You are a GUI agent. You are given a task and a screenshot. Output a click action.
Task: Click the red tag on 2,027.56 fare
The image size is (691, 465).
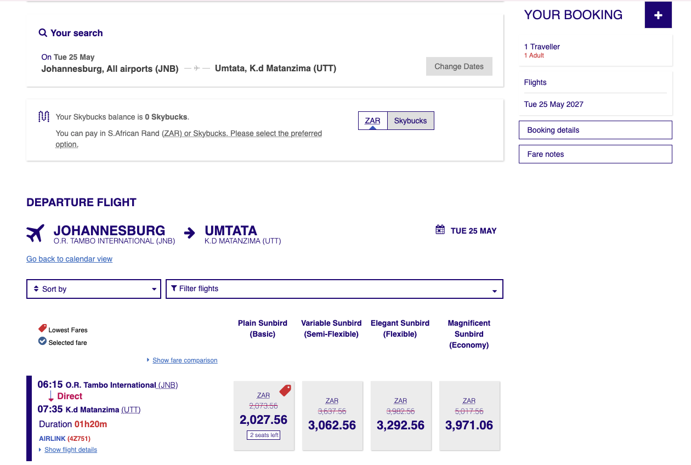[x=285, y=390]
